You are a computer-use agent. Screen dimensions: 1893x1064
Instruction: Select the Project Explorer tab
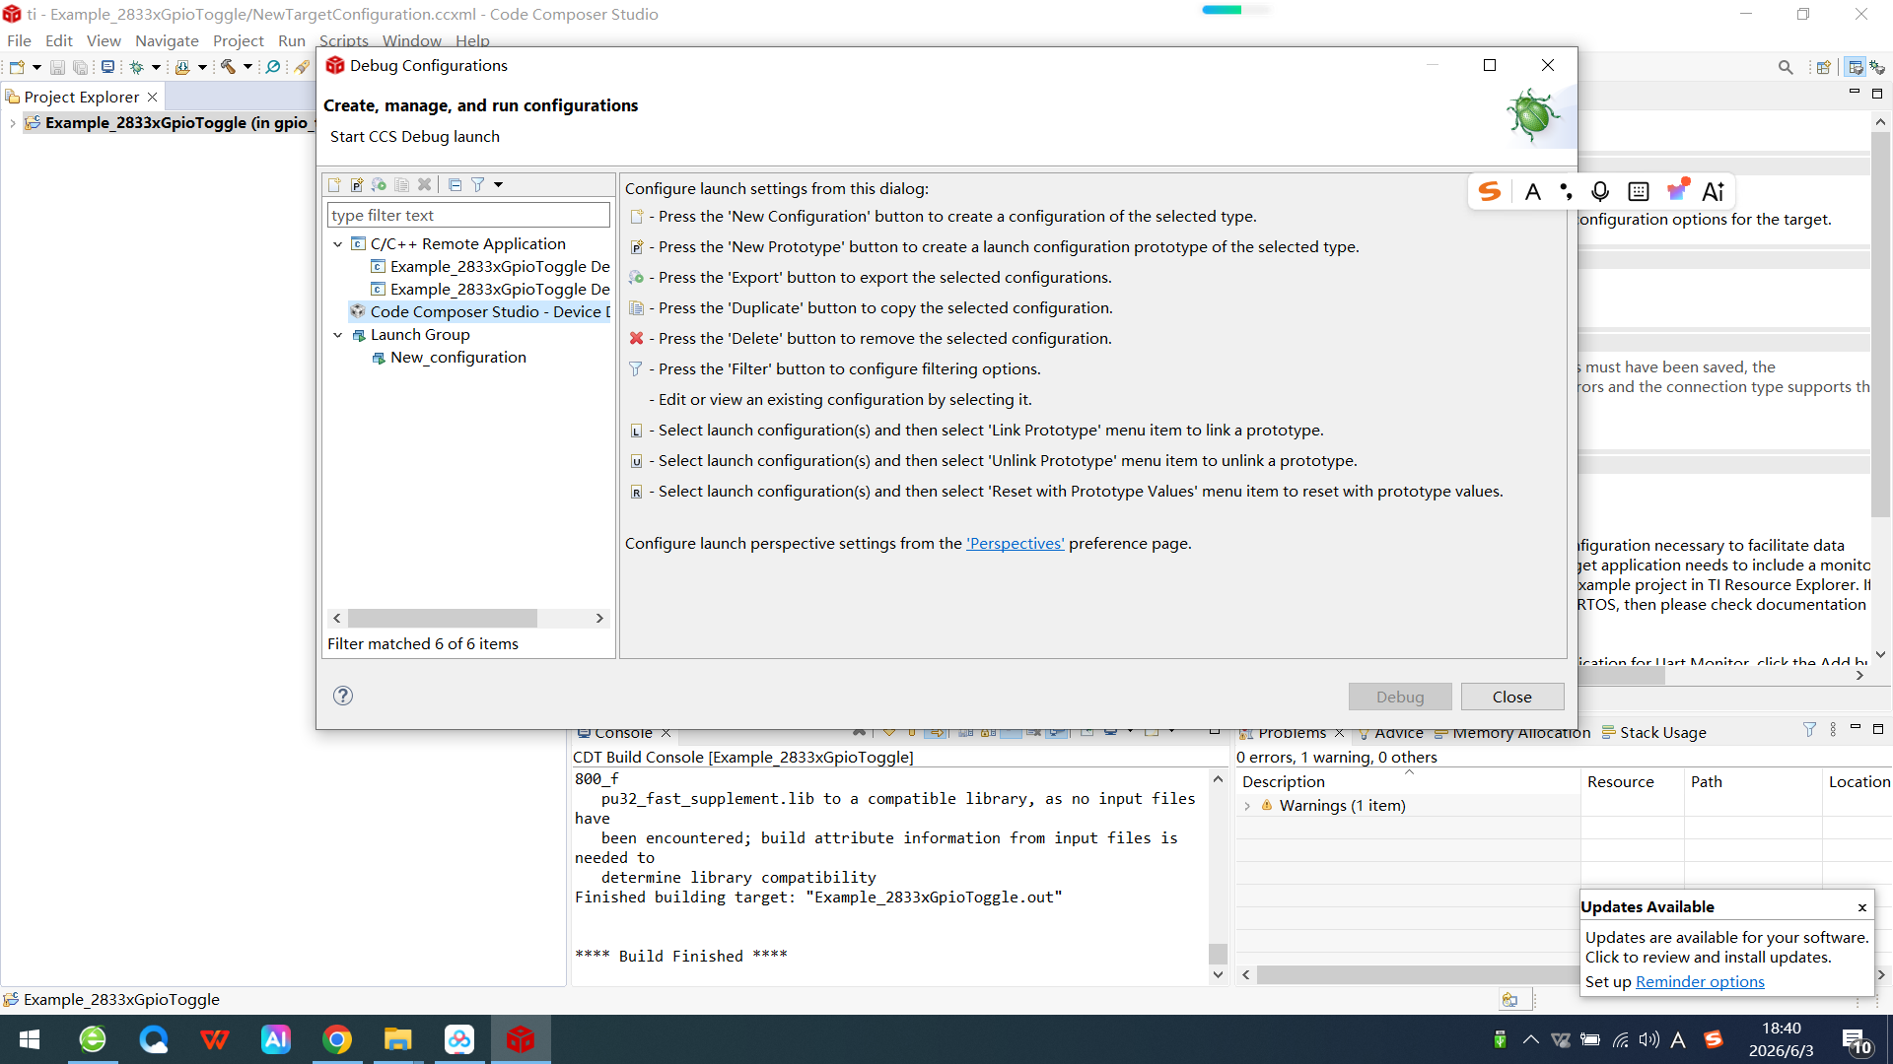tap(82, 97)
